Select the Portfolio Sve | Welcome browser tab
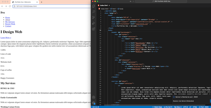 click(25, 2)
